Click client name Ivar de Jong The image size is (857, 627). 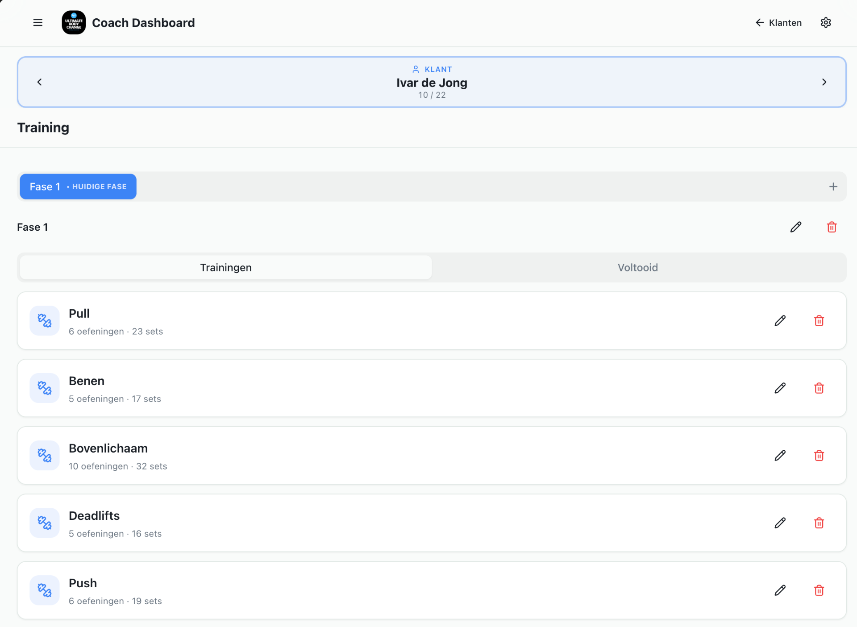click(x=432, y=83)
